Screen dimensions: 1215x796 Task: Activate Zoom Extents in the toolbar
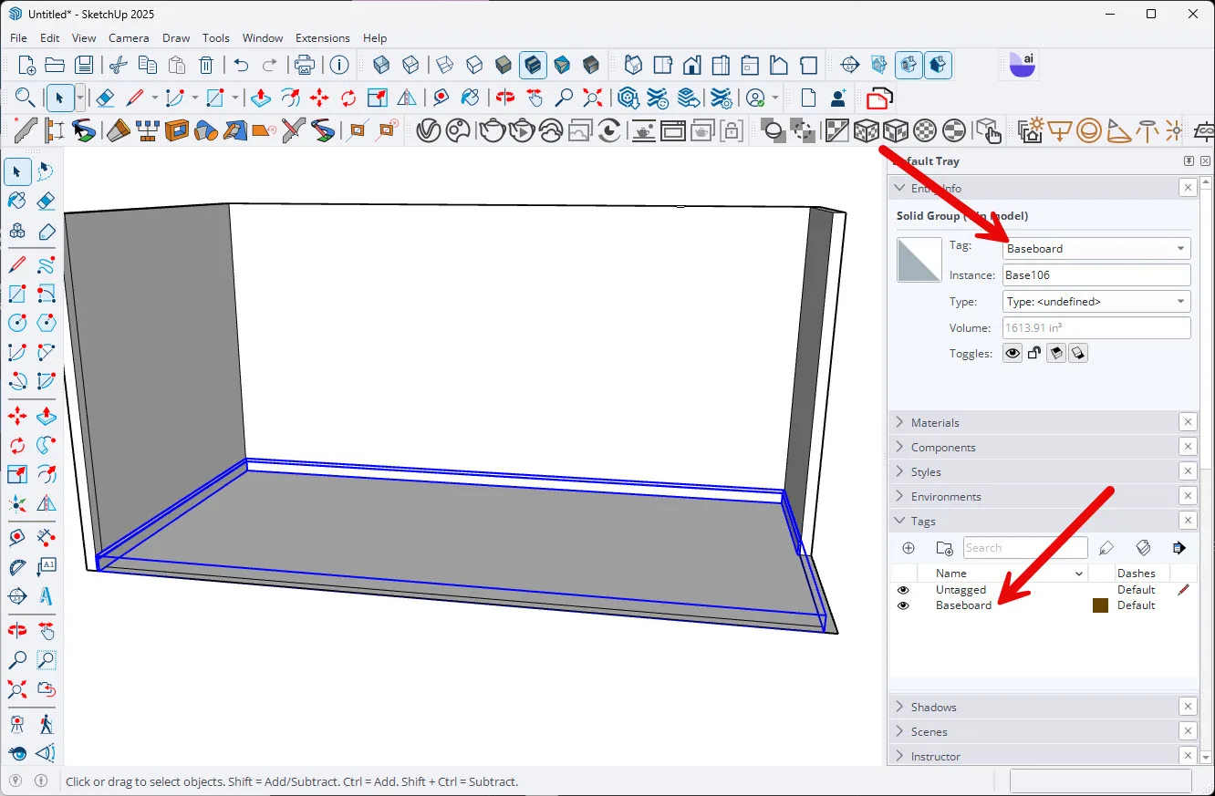click(x=592, y=98)
